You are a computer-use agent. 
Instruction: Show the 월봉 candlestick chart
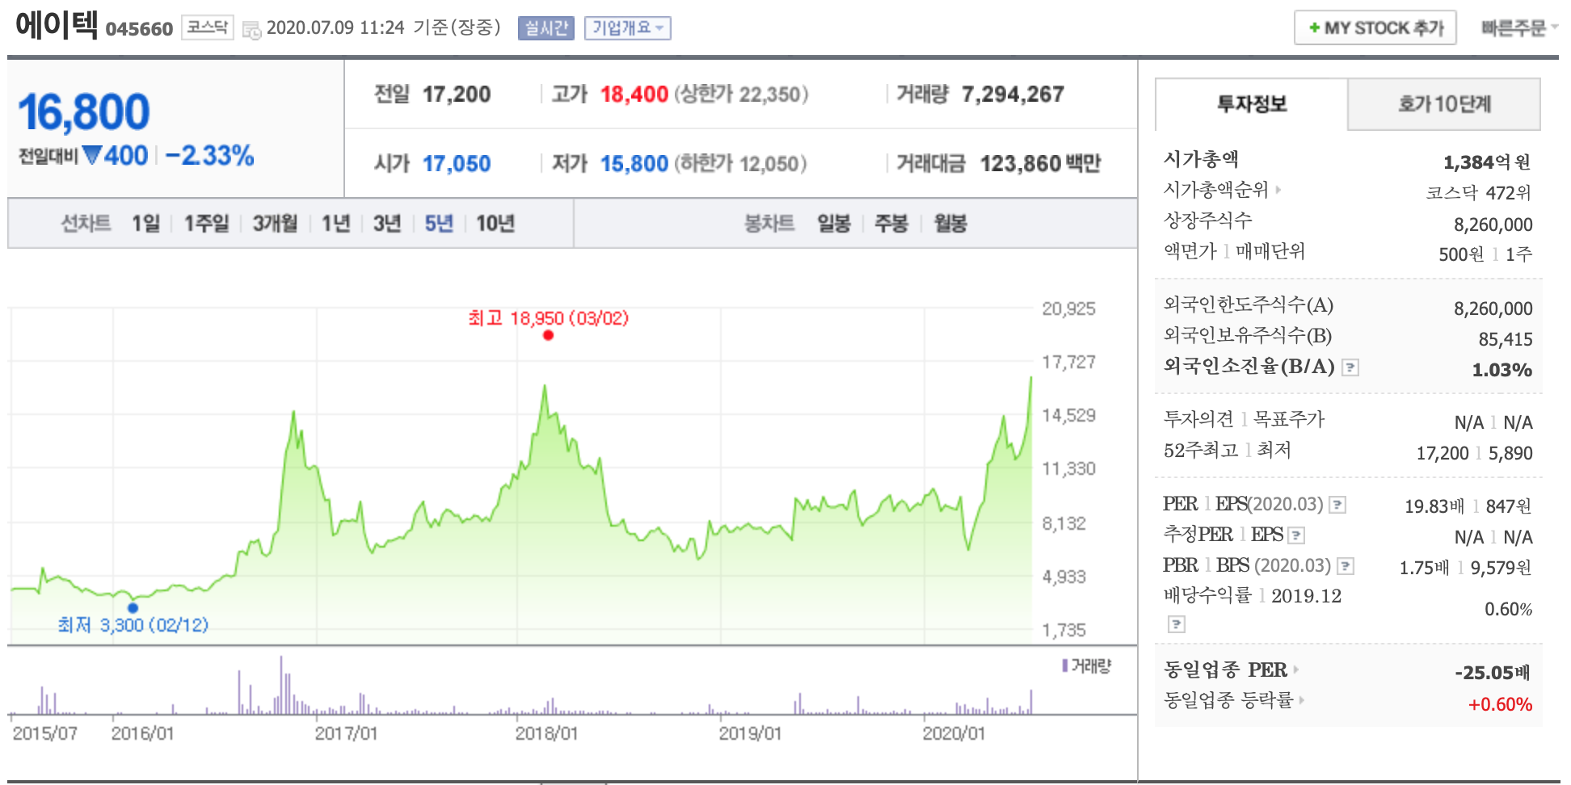950,224
